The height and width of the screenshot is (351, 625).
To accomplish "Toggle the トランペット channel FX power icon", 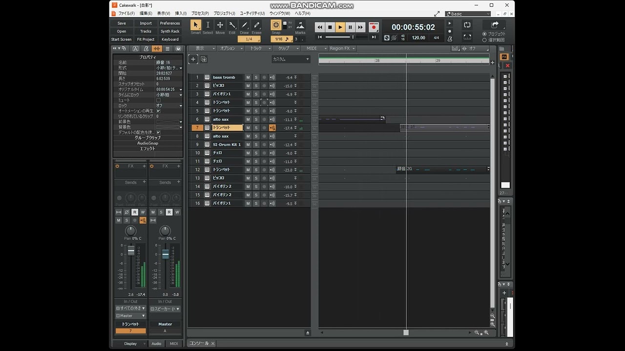I will [117, 166].
